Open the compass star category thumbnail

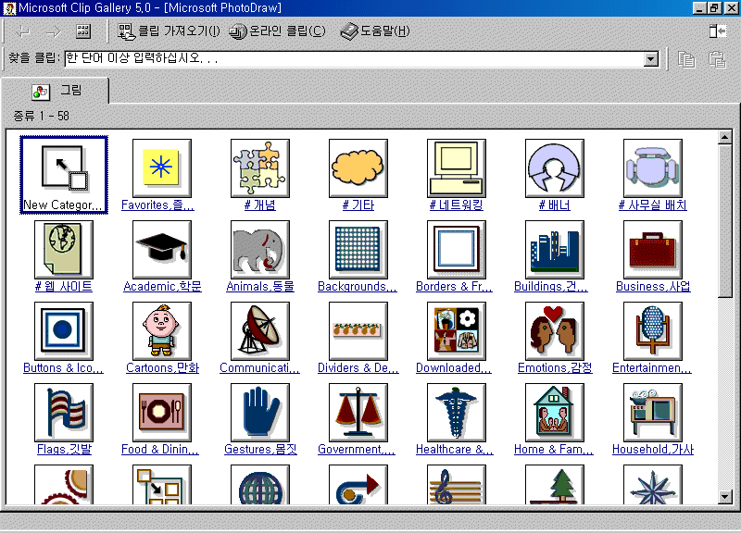pyautogui.click(x=653, y=484)
